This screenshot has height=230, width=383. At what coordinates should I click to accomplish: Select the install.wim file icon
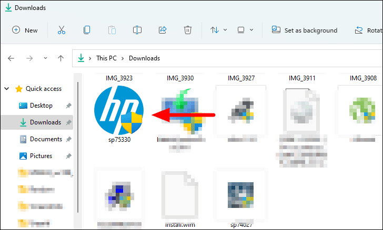[180, 195]
